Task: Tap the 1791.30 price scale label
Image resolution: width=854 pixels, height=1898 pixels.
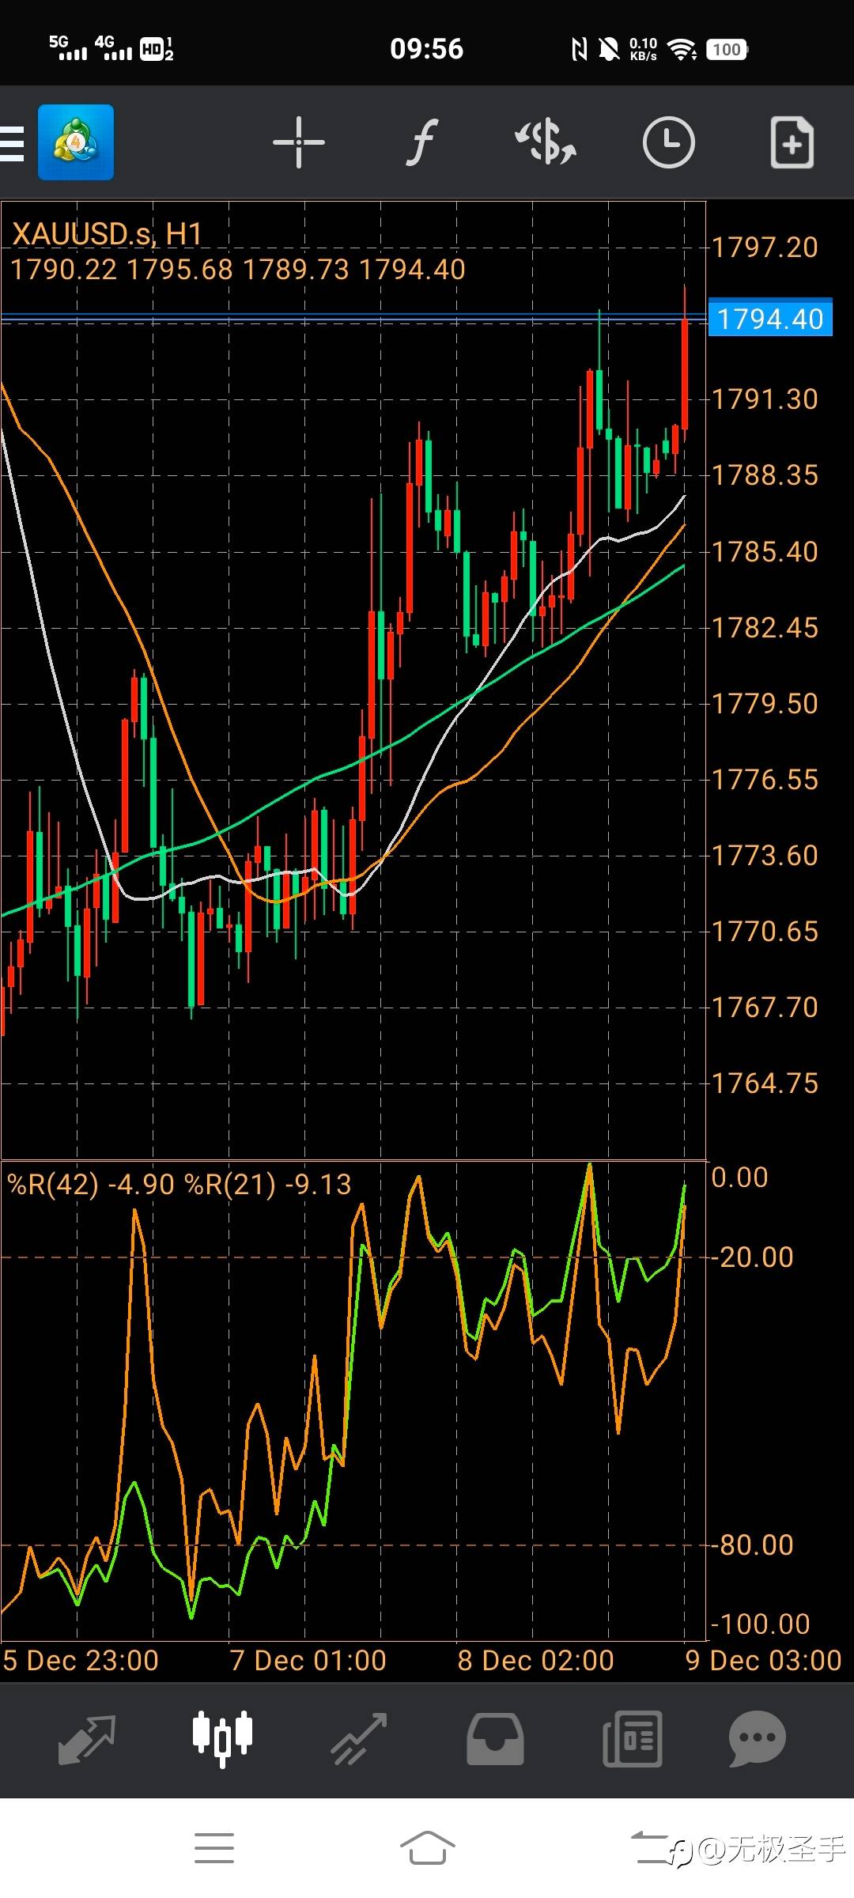Action: pyautogui.click(x=765, y=399)
